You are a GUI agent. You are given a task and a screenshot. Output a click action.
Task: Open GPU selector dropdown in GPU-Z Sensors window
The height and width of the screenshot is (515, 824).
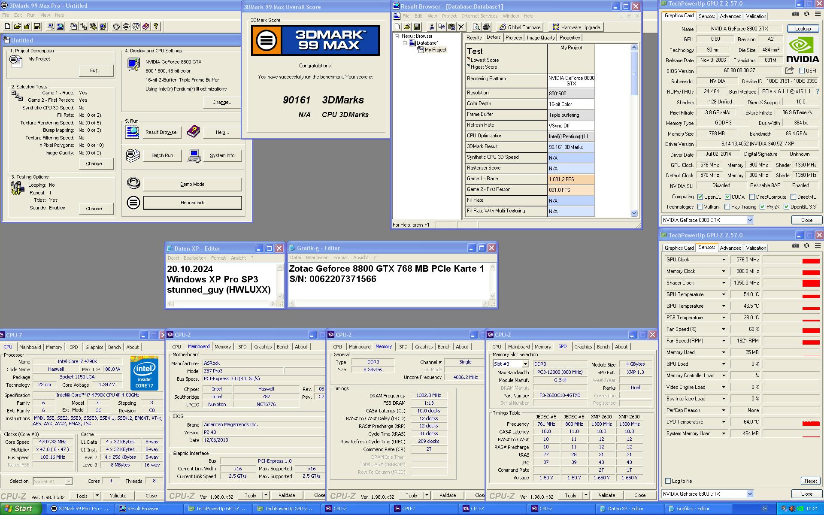(750, 494)
